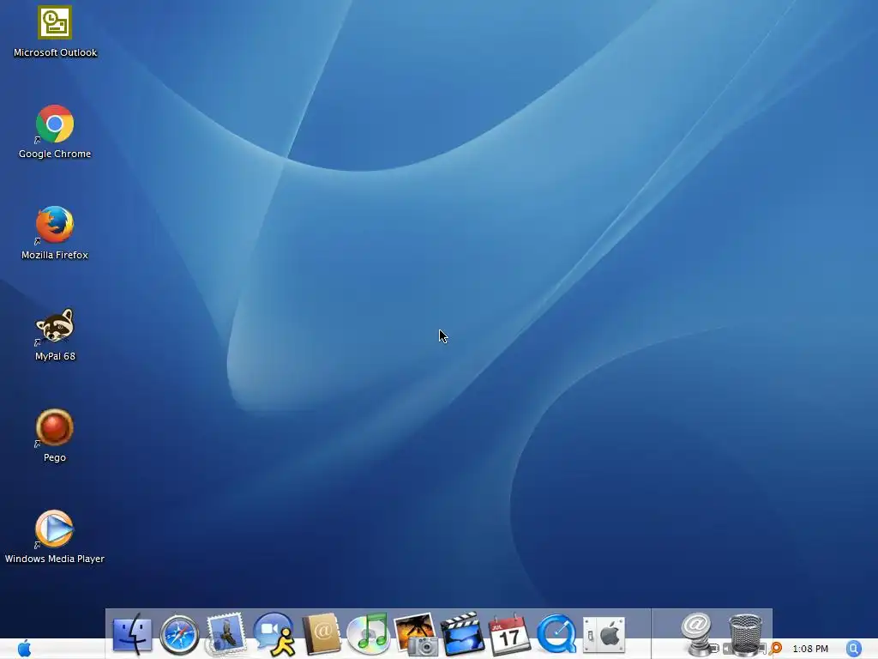Screen dimensions: 878x659
Task: Click the "Mozilla Firefox" label text
Action: (x=55, y=255)
